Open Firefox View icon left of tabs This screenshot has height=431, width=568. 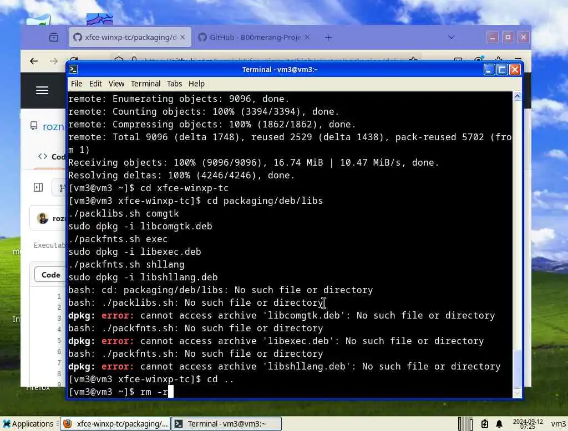(54, 37)
